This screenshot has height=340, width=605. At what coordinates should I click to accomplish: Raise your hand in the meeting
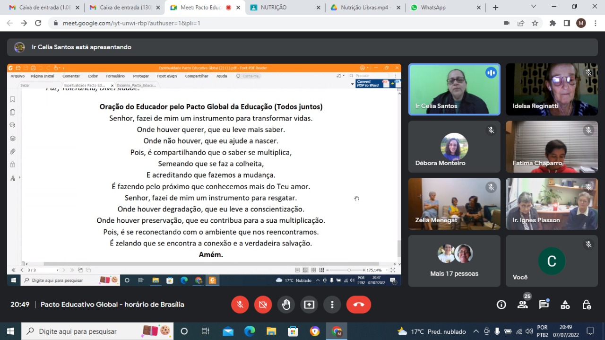click(x=286, y=305)
